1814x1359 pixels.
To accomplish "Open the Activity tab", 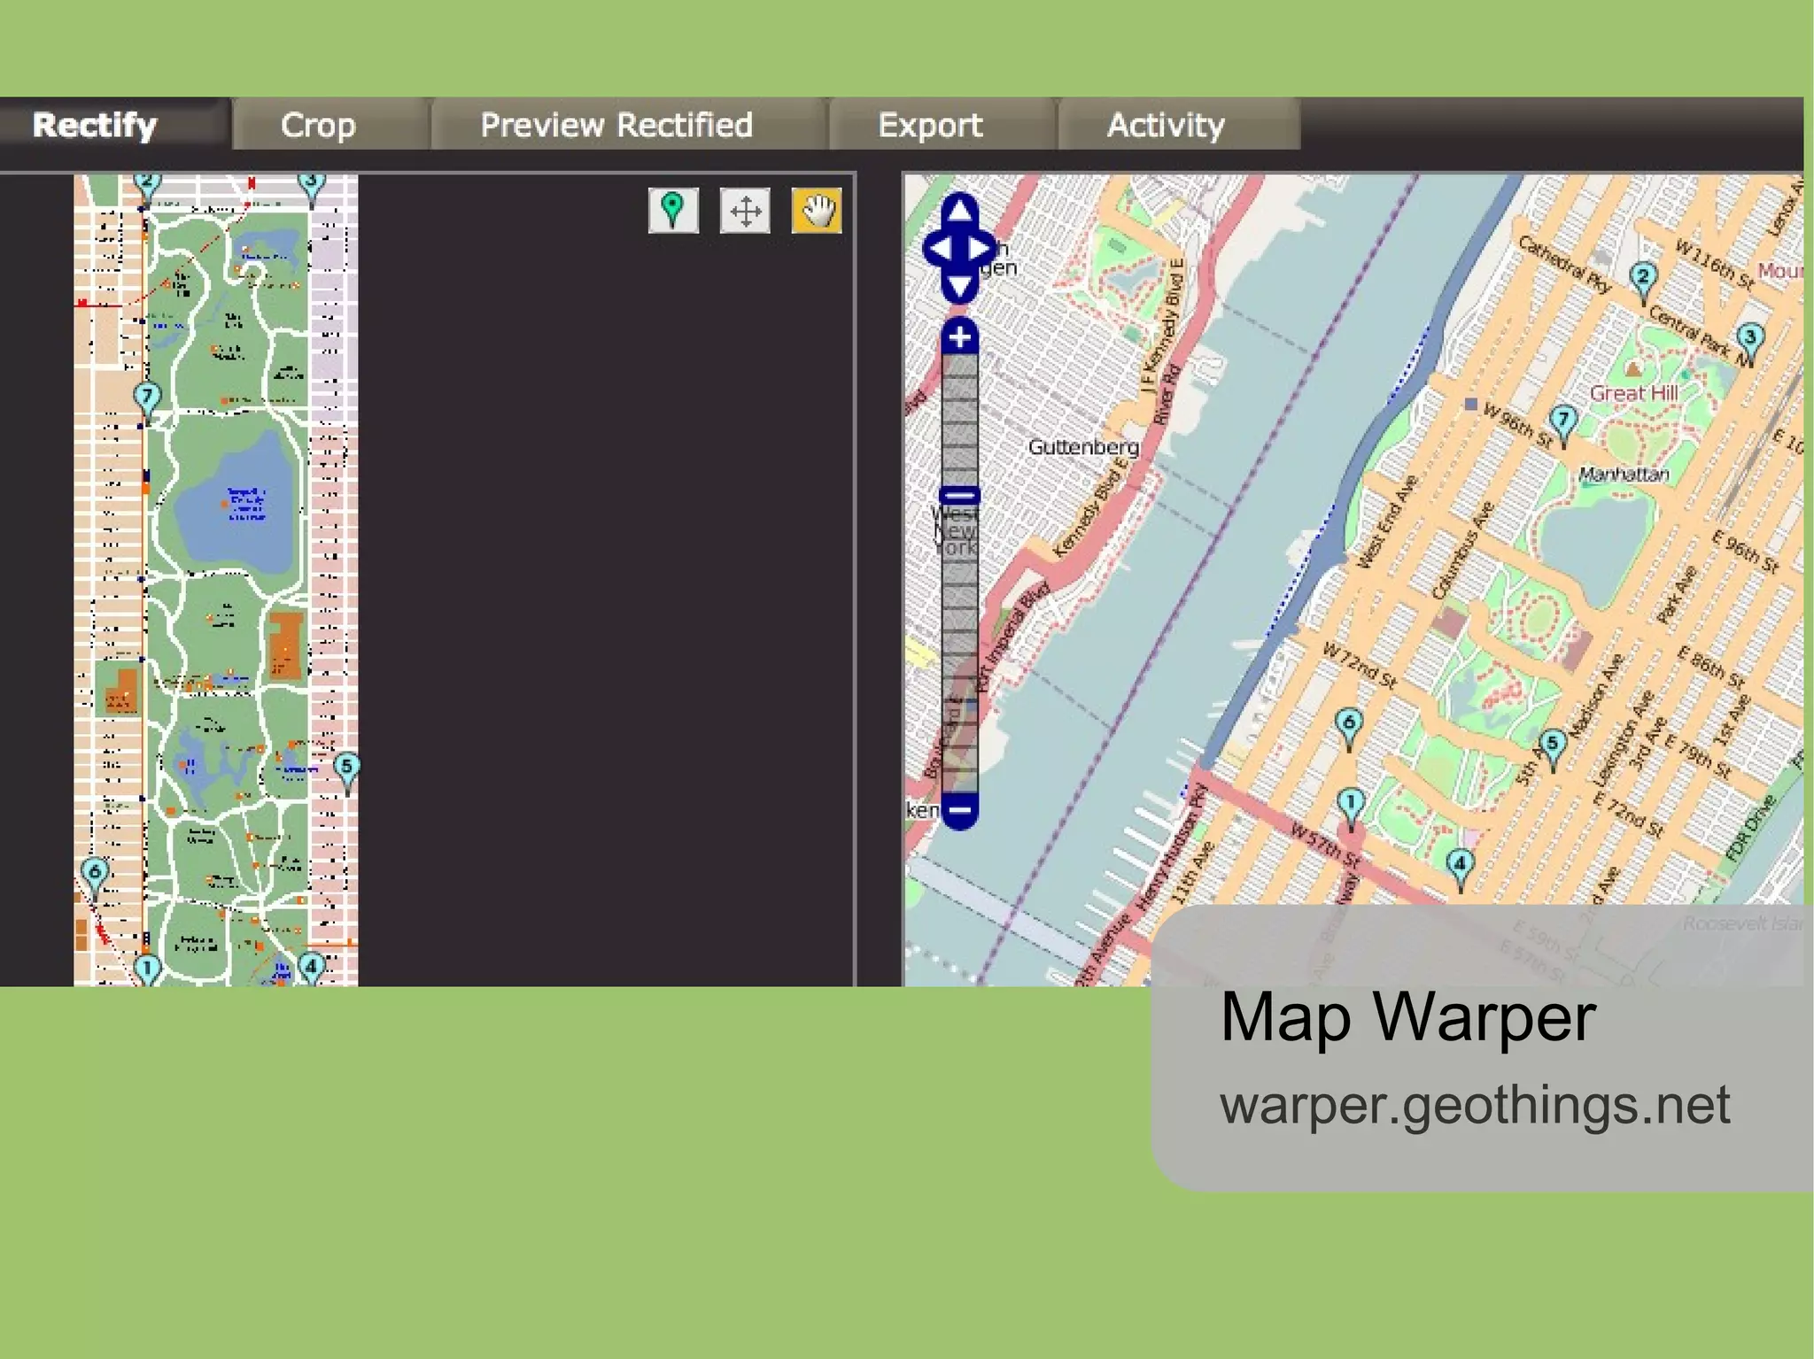I will pyautogui.click(x=1178, y=125).
